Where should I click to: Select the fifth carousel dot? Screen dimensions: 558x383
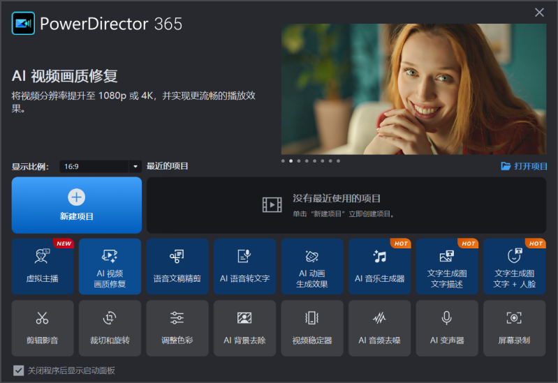[314, 161]
